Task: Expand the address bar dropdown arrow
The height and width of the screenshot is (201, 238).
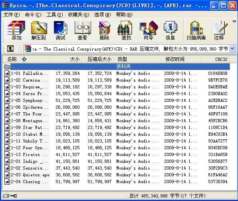Action: [x=232, y=49]
